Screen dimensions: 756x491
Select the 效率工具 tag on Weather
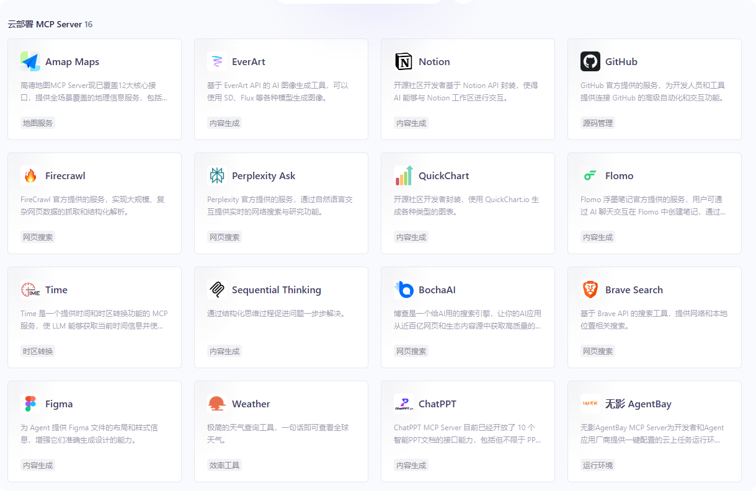click(x=225, y=465)
